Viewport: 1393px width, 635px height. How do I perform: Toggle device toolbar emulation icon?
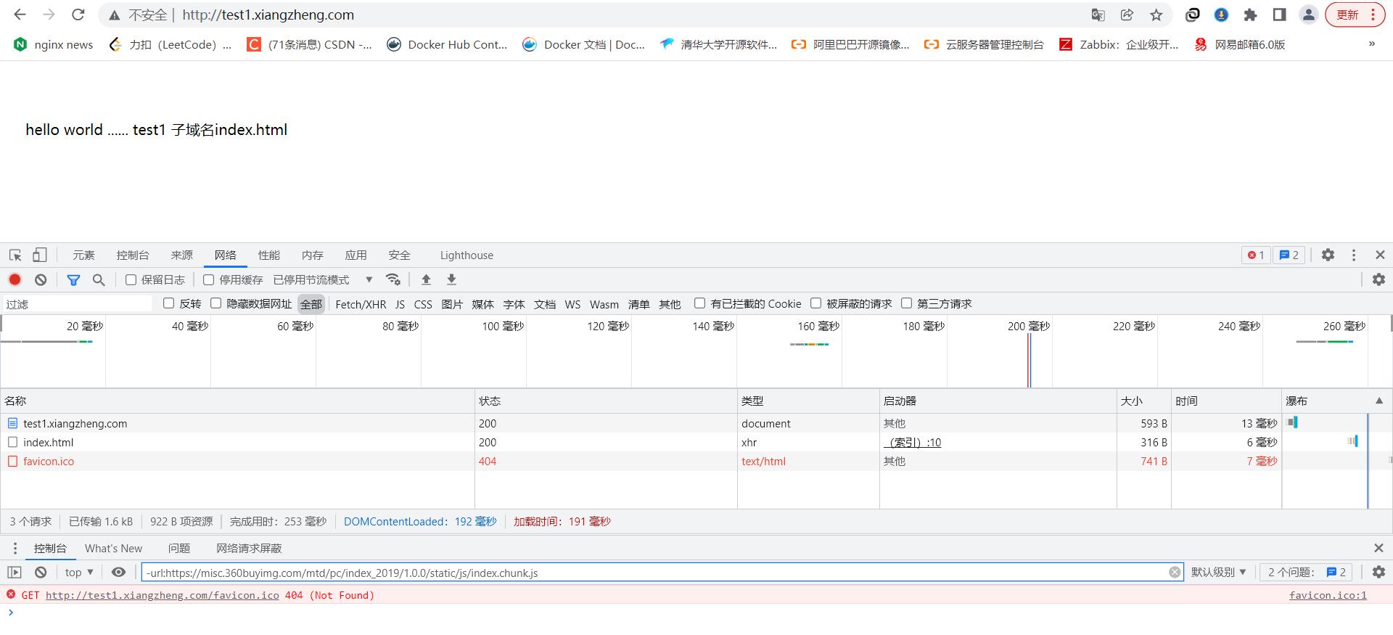coord(39,255)
